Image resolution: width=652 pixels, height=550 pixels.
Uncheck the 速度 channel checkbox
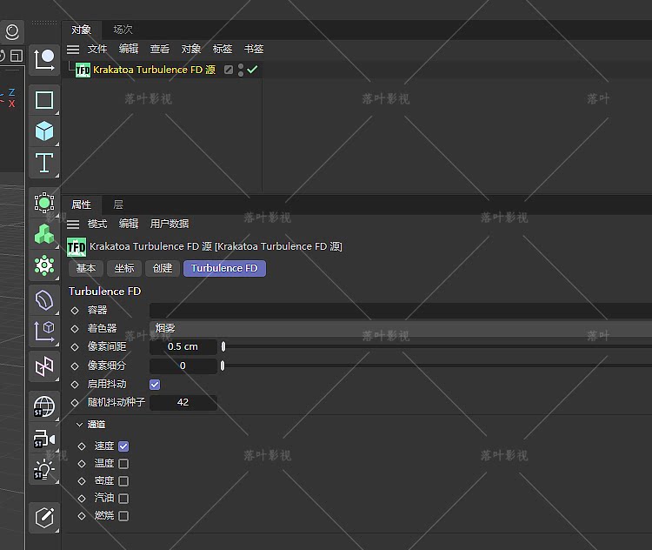[x=123, y=446]
